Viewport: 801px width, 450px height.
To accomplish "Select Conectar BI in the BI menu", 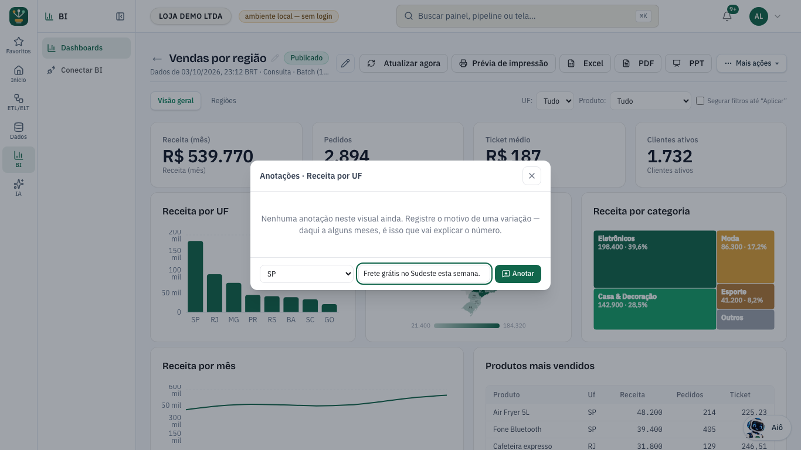I will pyautogui.click(x=86, y=70).
